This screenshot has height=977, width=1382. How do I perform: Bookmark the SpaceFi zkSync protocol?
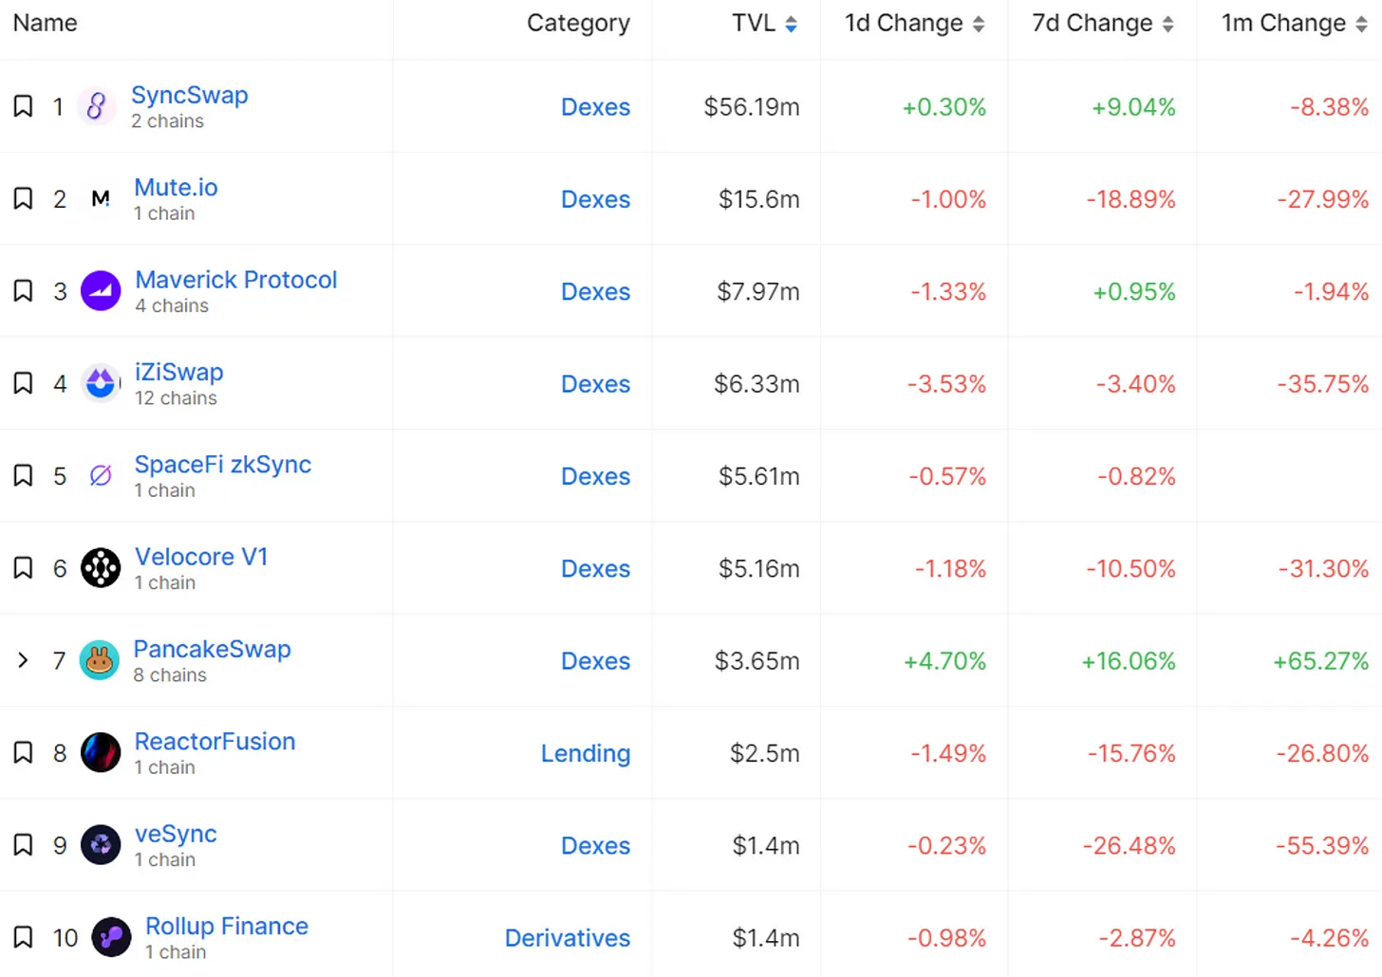tap(23, 475)
